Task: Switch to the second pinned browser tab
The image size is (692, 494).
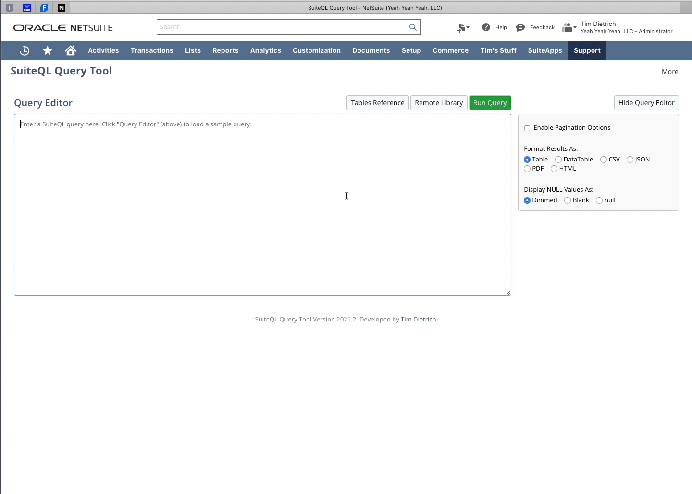Action: pyautogui.click(x=27, y=8)
